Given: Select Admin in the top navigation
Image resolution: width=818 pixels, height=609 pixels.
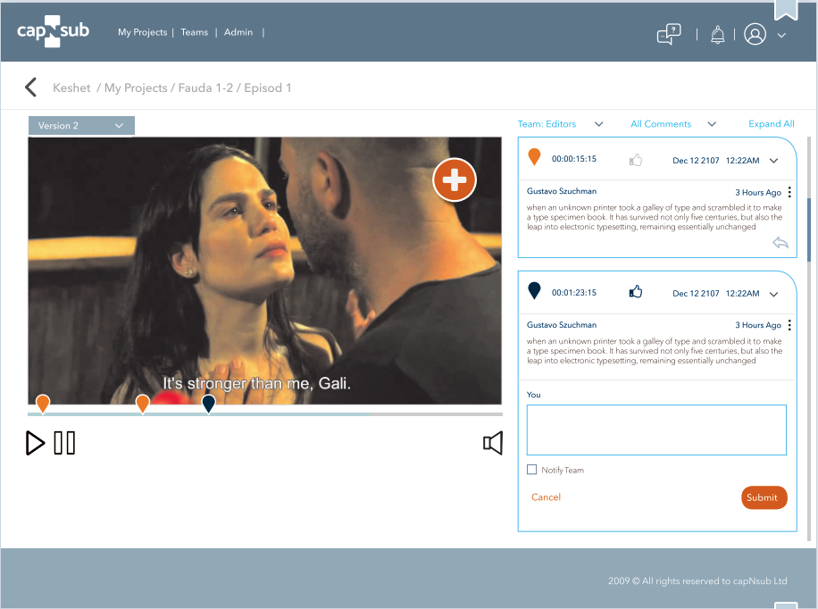Looking at the screenshot, I should pyautogui.click(x=238, y=32).
